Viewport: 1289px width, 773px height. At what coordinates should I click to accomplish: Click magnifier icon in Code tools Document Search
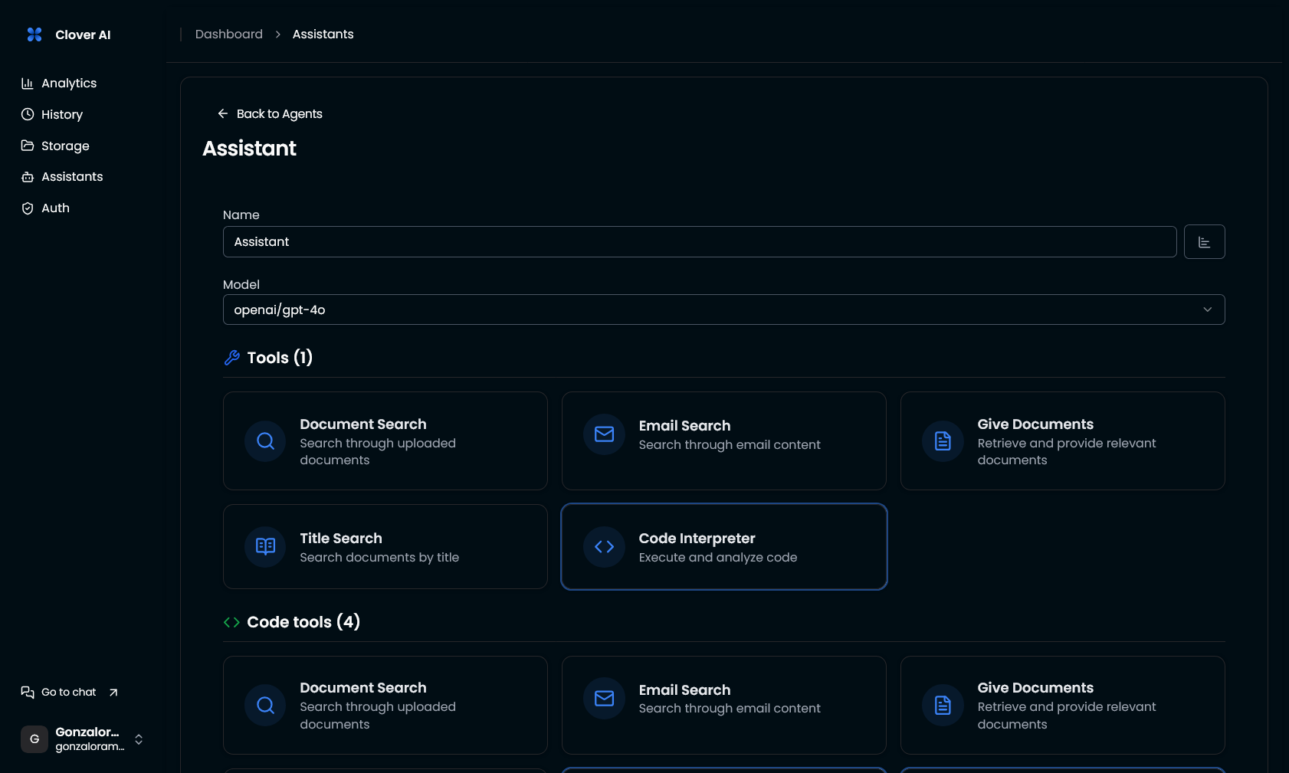266,706
